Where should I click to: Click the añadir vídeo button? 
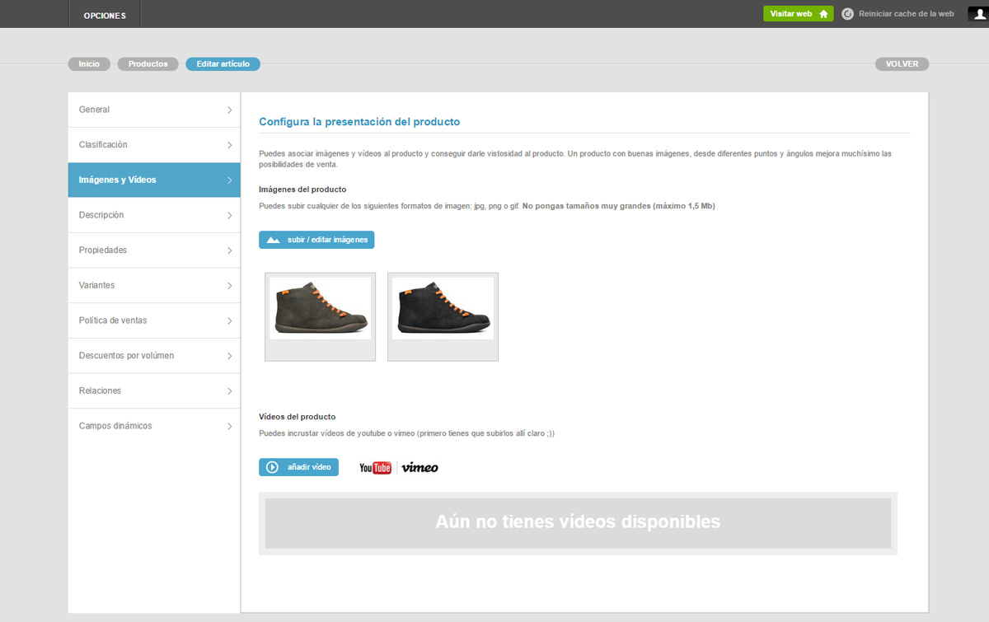point(298,467)
